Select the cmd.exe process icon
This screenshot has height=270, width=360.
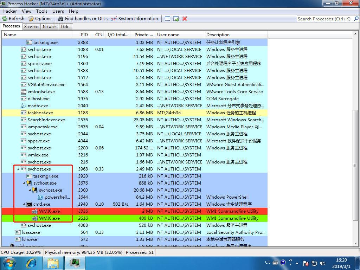coord(29,204)
